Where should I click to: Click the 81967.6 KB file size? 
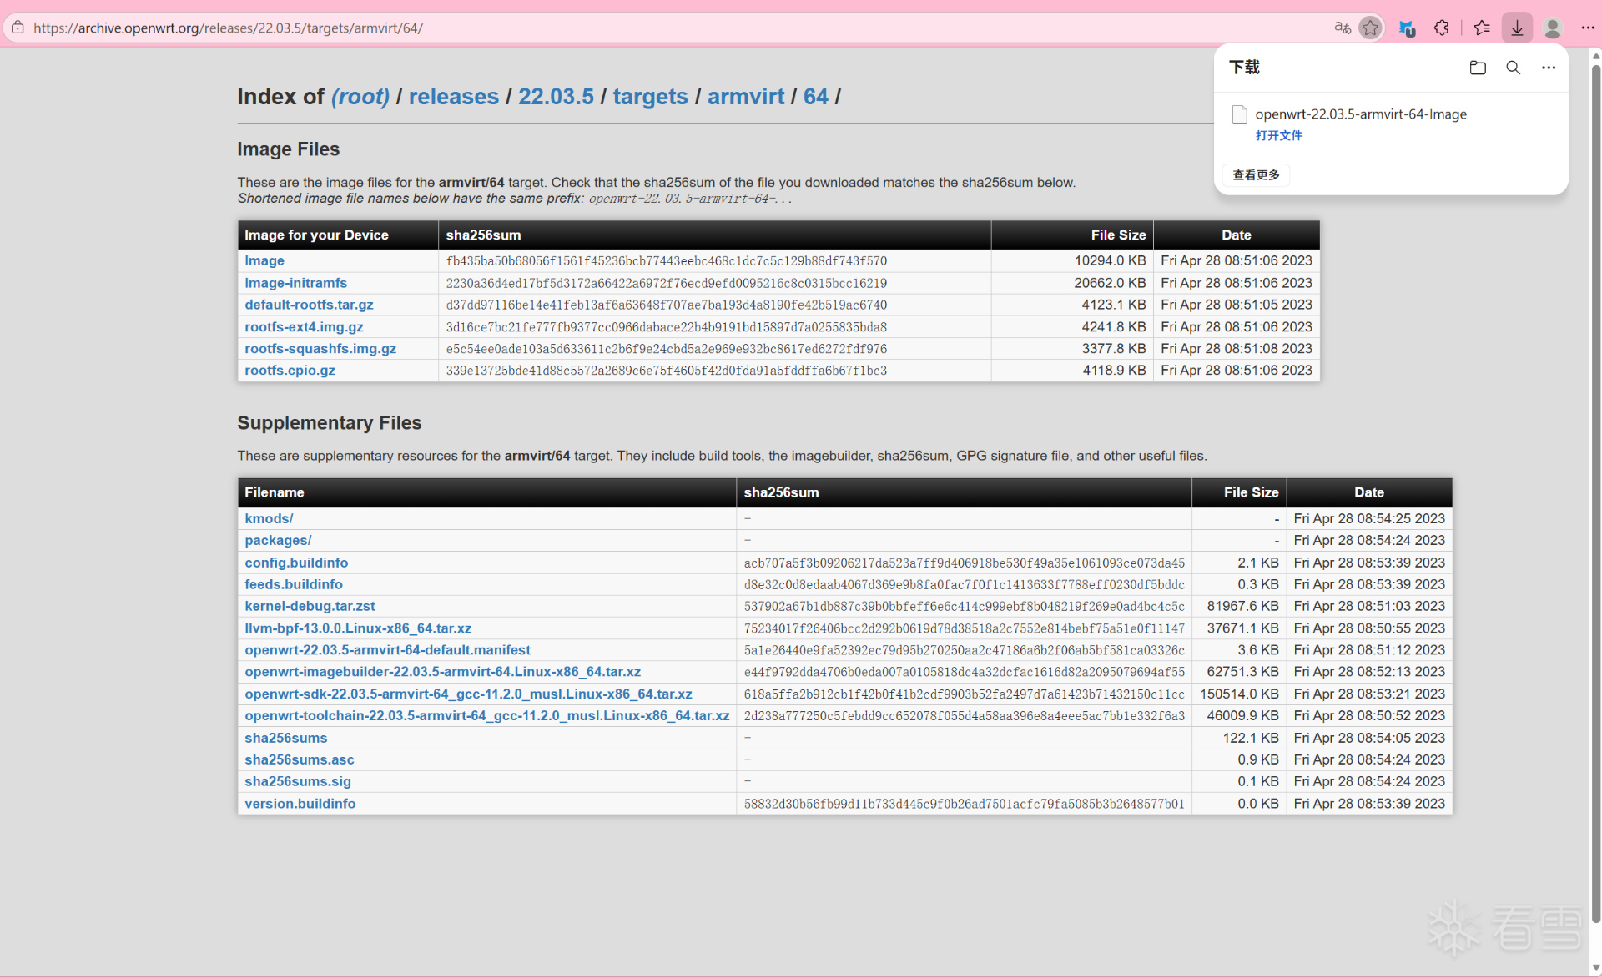pyautogui.click(x=1242, y=606)
